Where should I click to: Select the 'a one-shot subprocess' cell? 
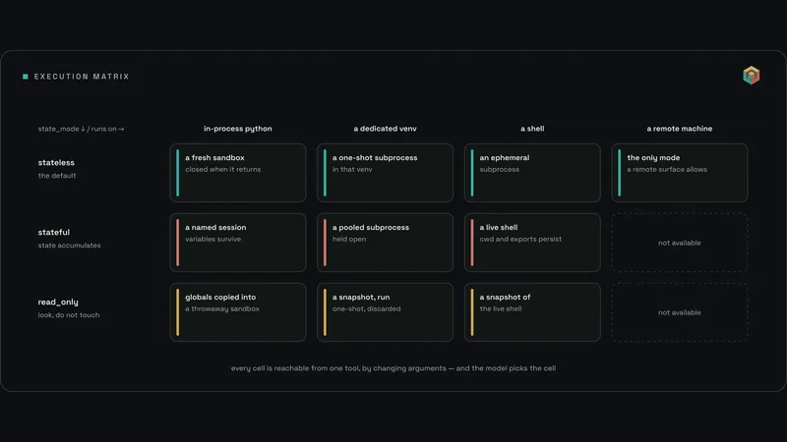(x=385, y=173)
